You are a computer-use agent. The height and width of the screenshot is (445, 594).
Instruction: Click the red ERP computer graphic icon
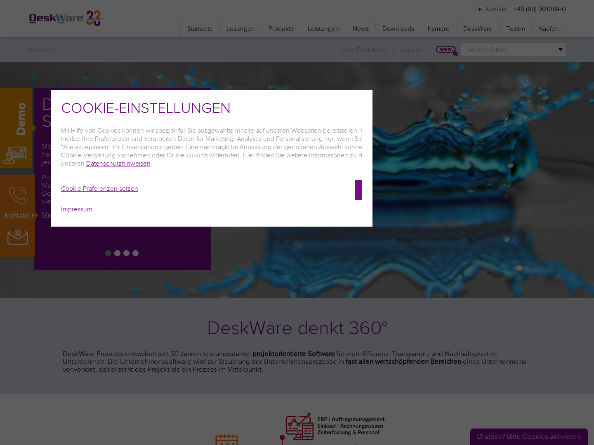299,427
